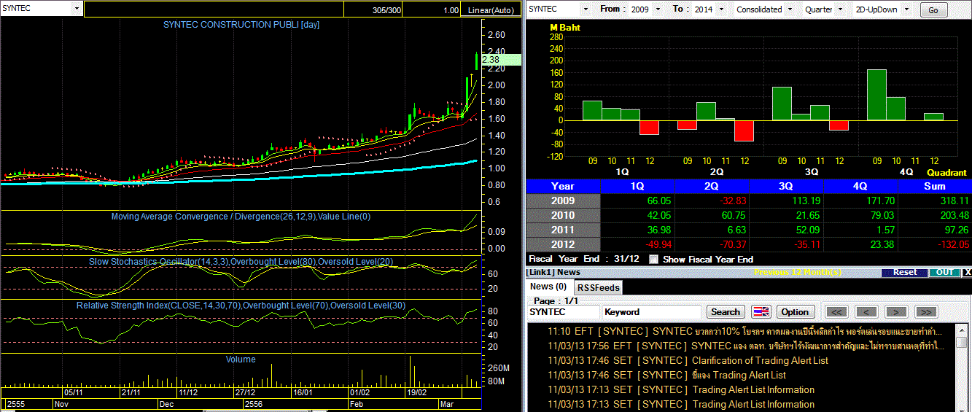This screenshot has height=412, width=972.
Task: Click the OUT button in news header
Action: coord(944,272)
